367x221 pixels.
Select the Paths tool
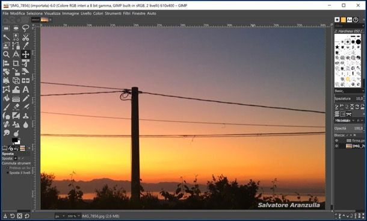tap(16, 46)
